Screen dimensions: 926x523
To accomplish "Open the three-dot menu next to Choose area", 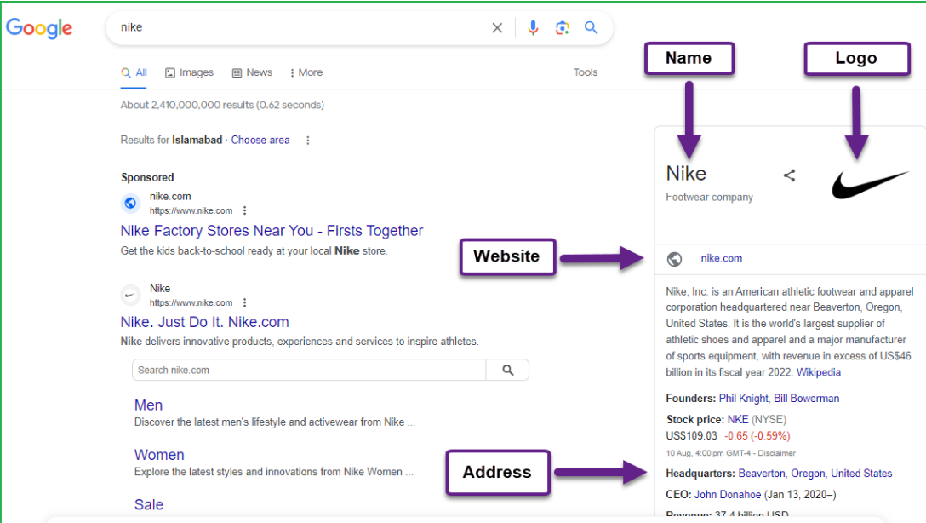I will pyautogui.click(x=307, y=140).
